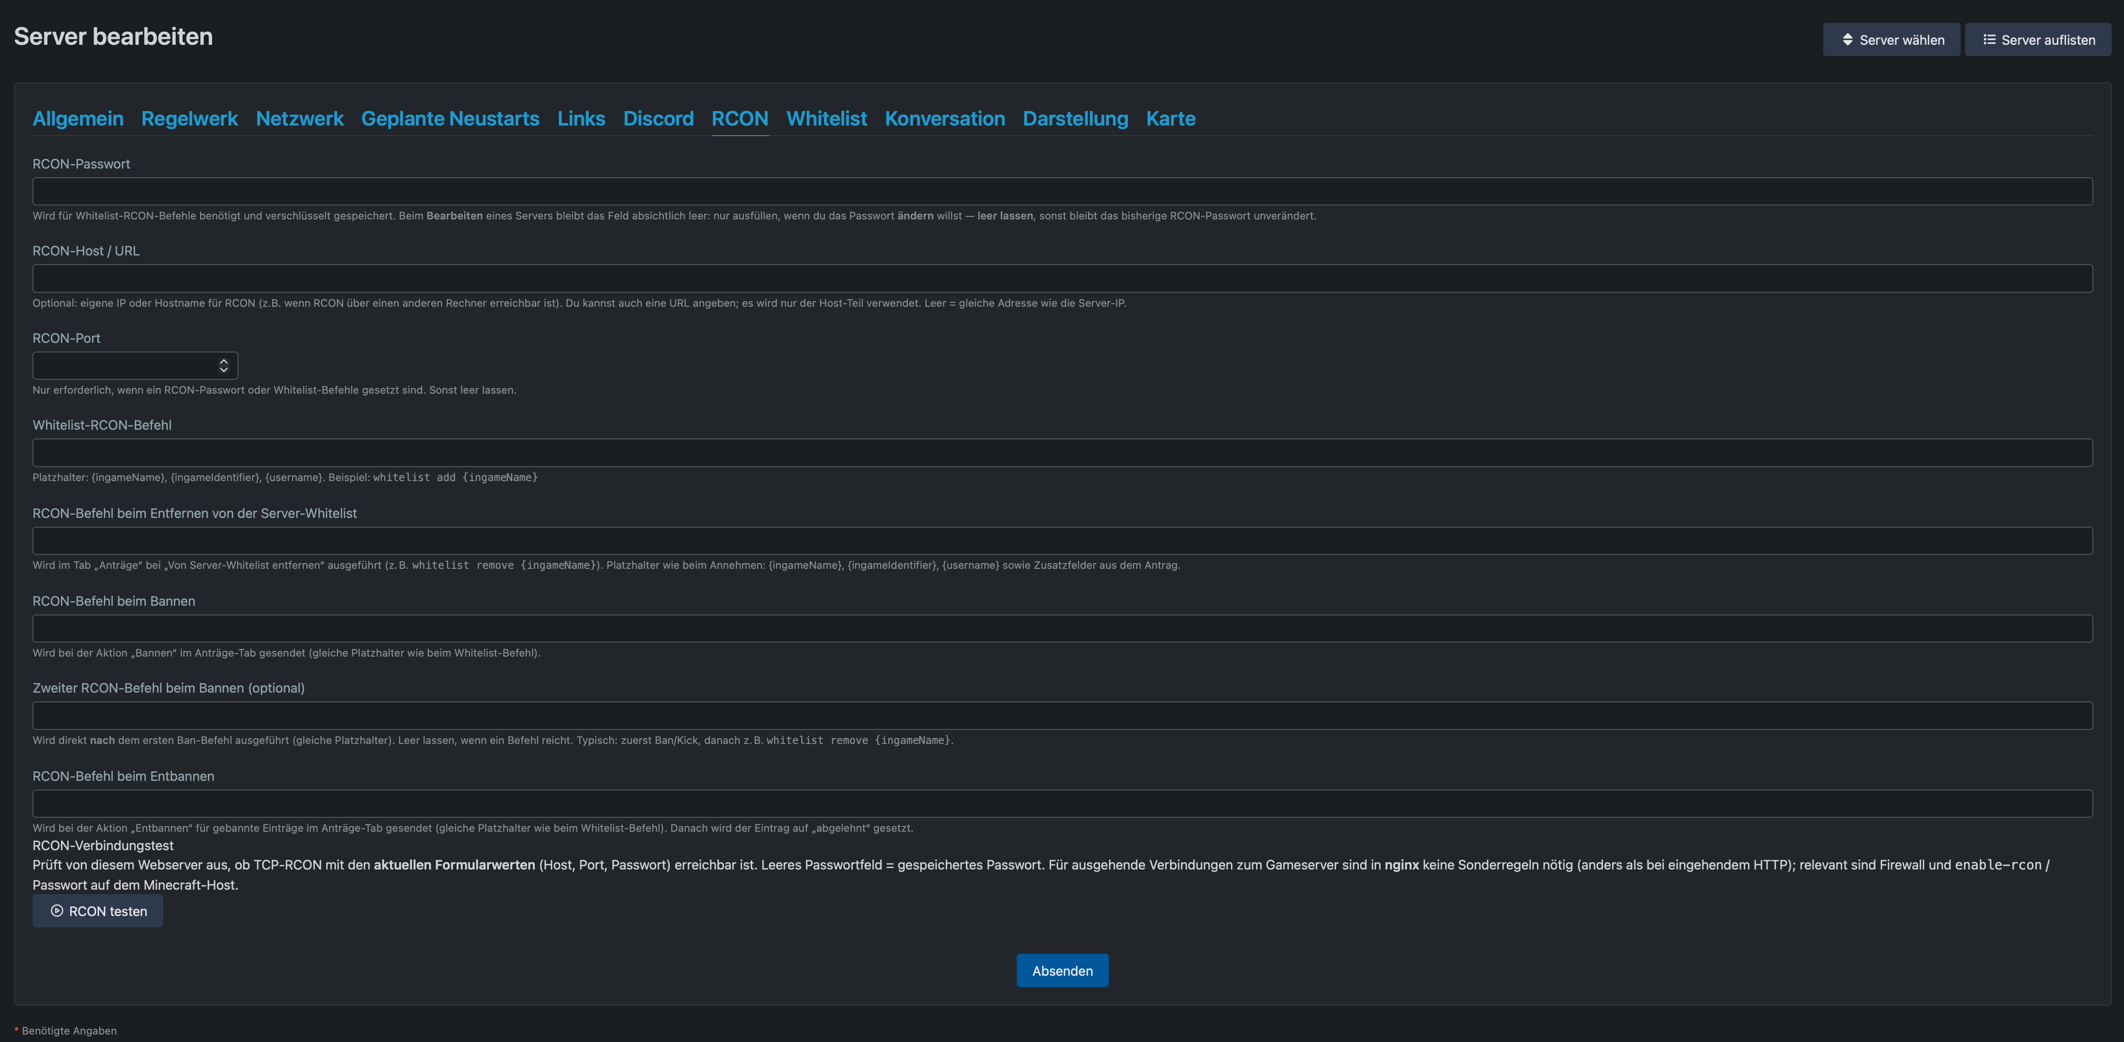Switch to the Allgemein tab
Image resolution: width=2124 pixels, height=1042 pixels.
pyautogui.click(x=78, y=119)
